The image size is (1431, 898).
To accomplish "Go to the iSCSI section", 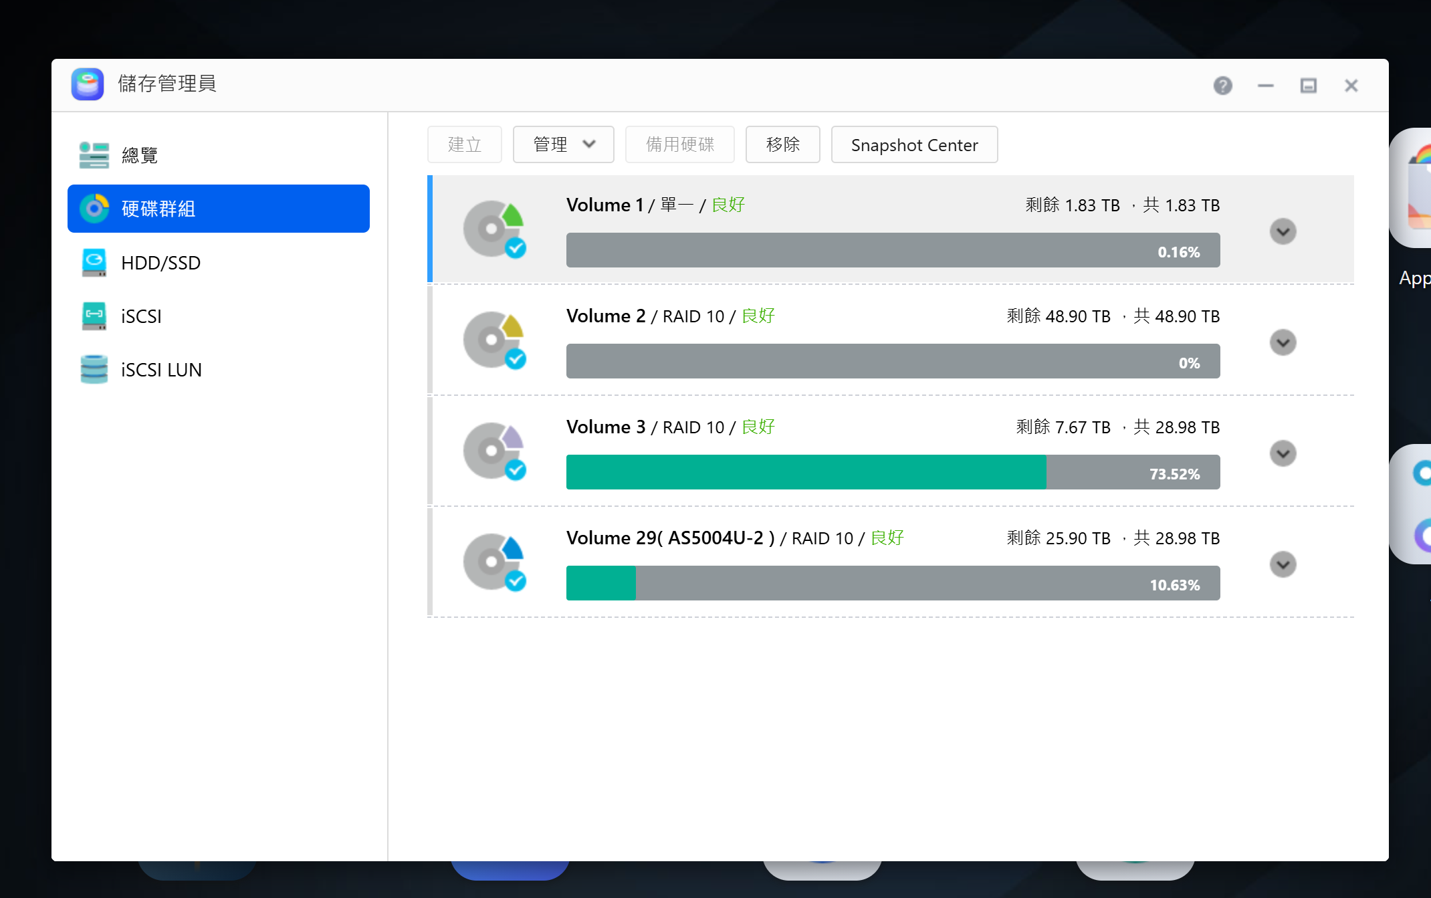I will 219,316.
